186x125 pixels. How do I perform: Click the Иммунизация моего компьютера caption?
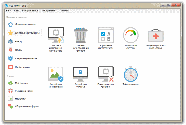[x=155, y=47]
